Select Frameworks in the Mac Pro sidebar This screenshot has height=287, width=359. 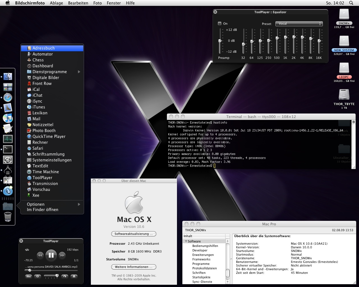point(201,259)
